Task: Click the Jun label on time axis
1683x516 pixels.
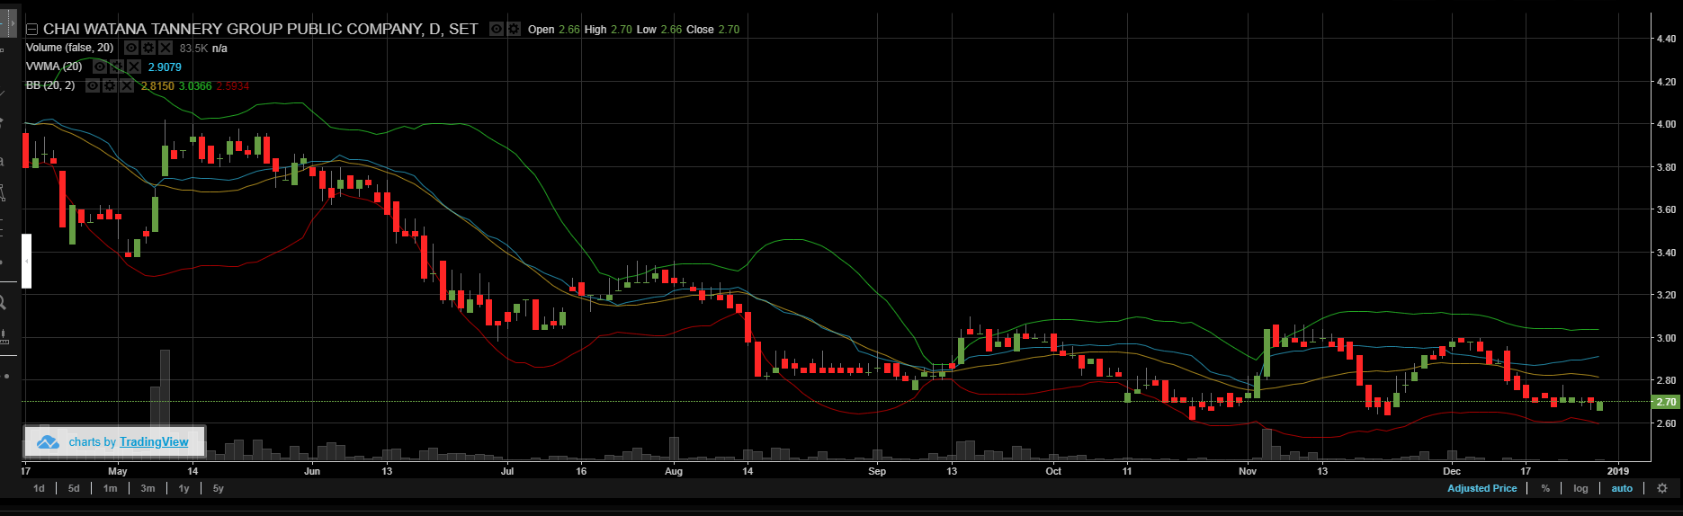Action: [x=312, y=471]
